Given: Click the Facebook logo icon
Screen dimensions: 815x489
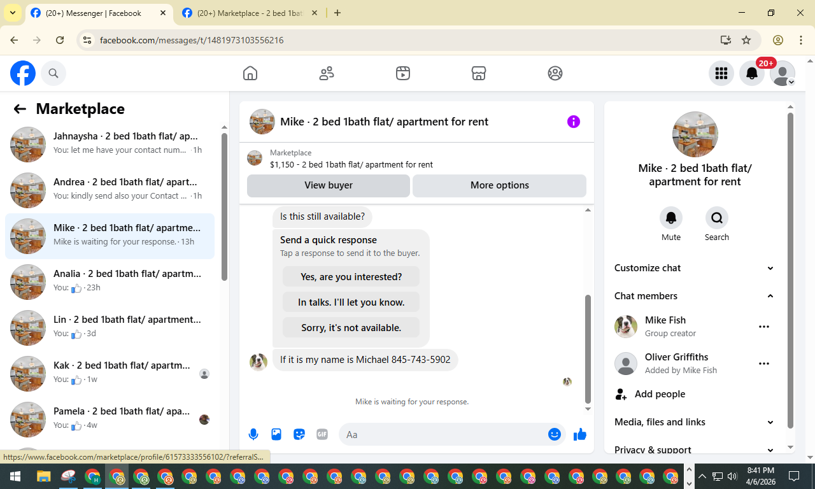Looking at the screenshot, I should (23, 73).
